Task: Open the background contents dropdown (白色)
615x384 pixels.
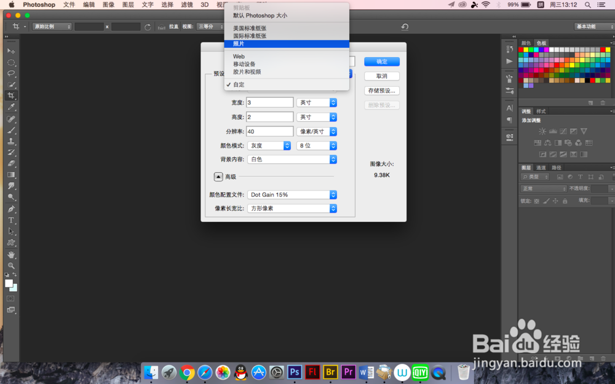Action: pyautogui.click(x=292, y=160)
